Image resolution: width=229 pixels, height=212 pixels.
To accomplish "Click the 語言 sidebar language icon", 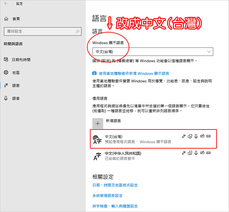I will 6,85.
